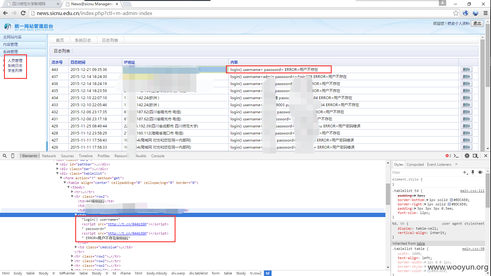491x276 pixels.
Task: Switch to the Event Listeners tab
Action: 439,165
